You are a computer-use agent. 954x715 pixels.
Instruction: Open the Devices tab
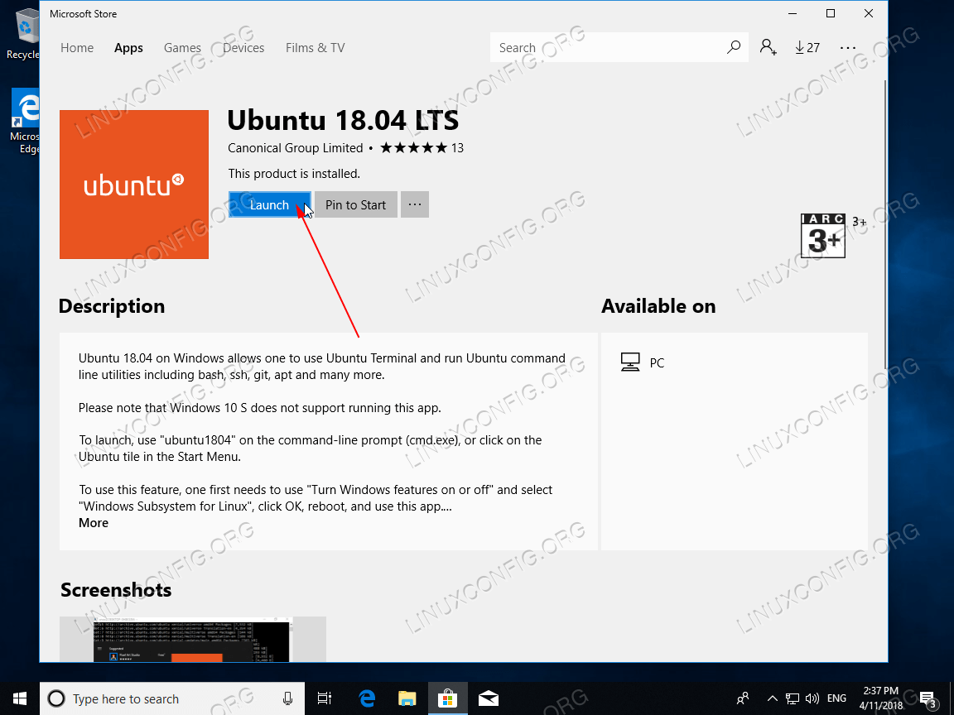tap(243, 47)
